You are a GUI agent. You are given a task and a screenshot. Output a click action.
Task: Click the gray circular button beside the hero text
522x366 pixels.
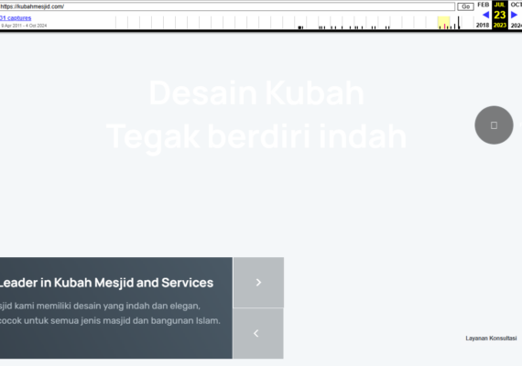[x=494, y=125]
